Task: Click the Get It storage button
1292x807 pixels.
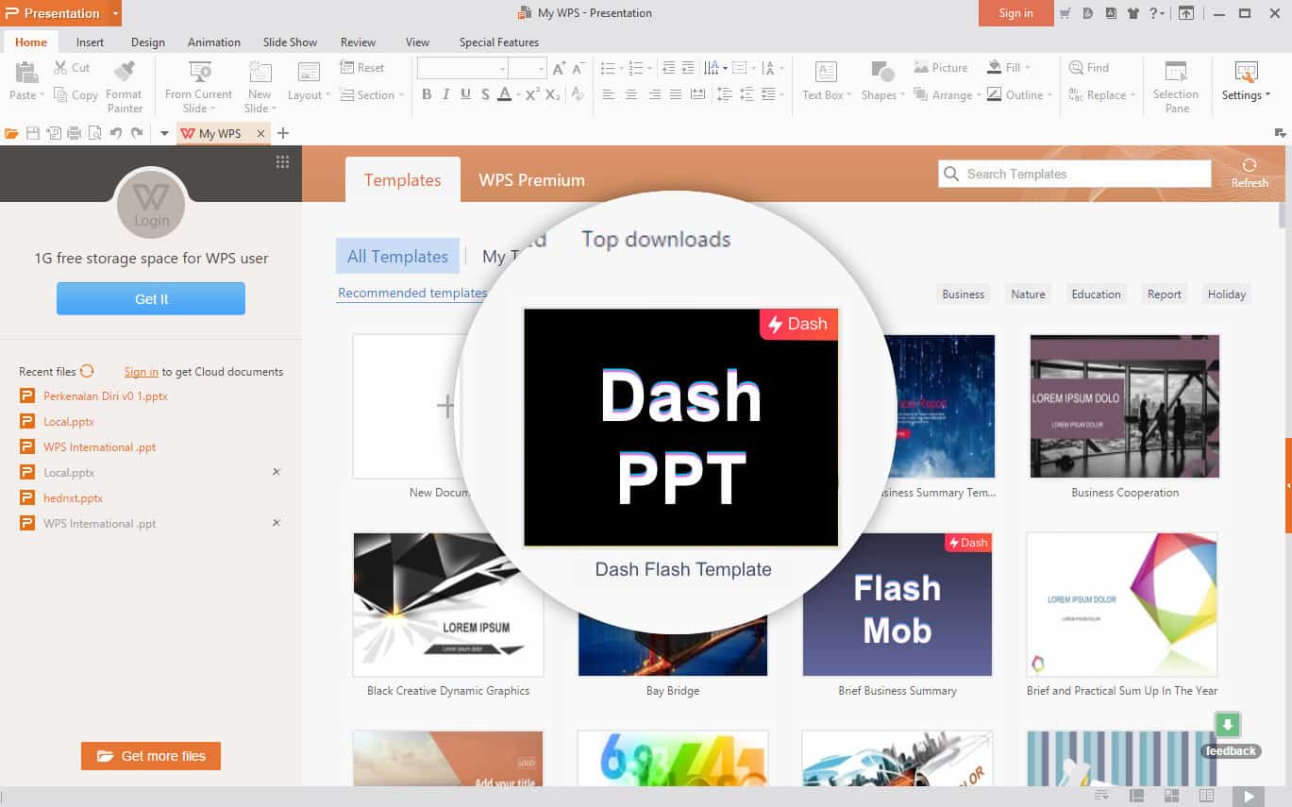Action: pyautogui.click(x=151, y=298)
